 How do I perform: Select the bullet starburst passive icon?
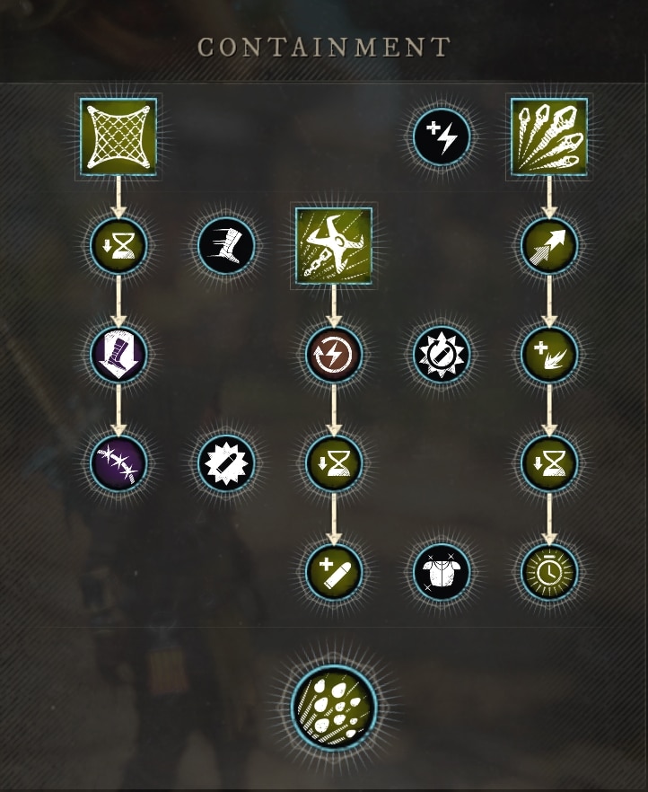[226, 462]
